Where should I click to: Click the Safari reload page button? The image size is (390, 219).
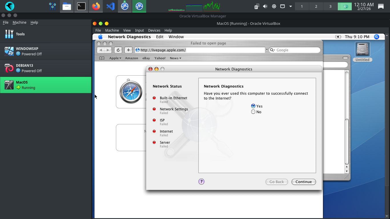118,50
